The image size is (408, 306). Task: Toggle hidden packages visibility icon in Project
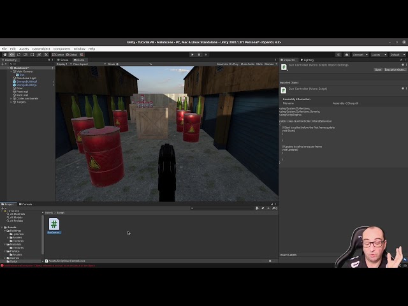click(x=274, y=208)
